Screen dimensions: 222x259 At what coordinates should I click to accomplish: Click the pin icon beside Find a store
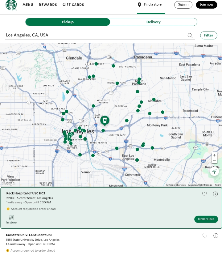139,5
